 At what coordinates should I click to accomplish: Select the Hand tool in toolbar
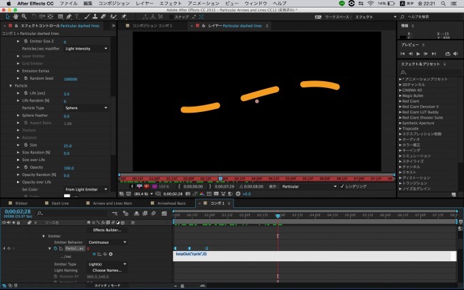pos(14,16)
